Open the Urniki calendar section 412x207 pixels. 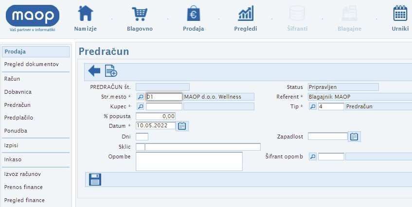click(400, 18)
